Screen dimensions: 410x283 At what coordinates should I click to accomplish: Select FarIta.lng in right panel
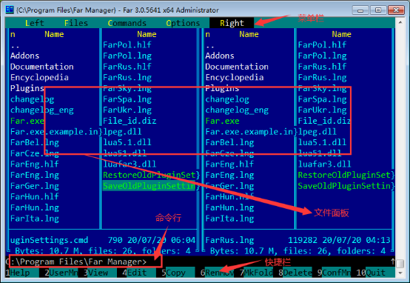tap(229, 219)
